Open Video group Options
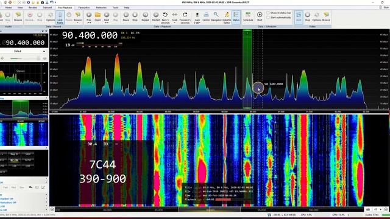 click(x=317, y=17)
